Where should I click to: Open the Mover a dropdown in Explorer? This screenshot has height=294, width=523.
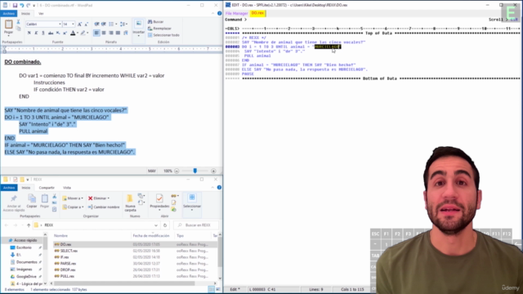73,198
